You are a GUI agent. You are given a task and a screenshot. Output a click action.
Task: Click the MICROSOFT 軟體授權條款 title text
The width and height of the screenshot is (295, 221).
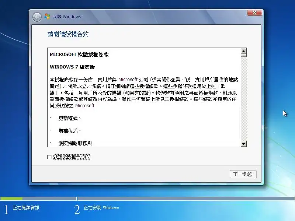coord(79,55)
